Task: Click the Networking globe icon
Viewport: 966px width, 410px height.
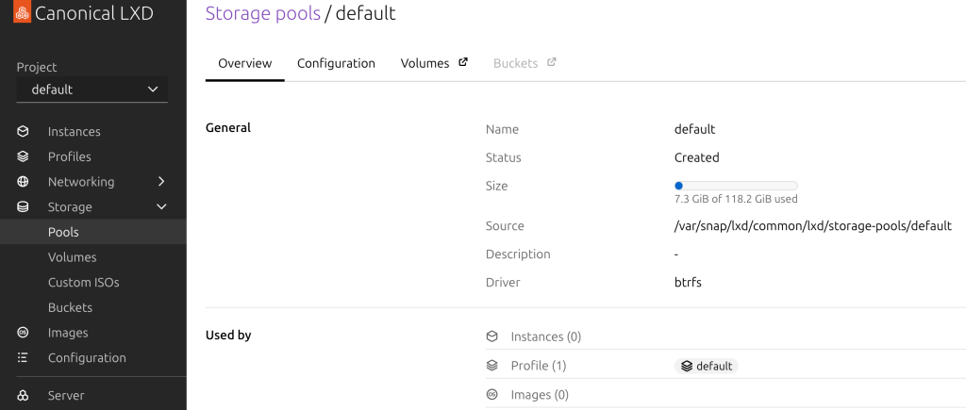Action: tap(23, 182)
